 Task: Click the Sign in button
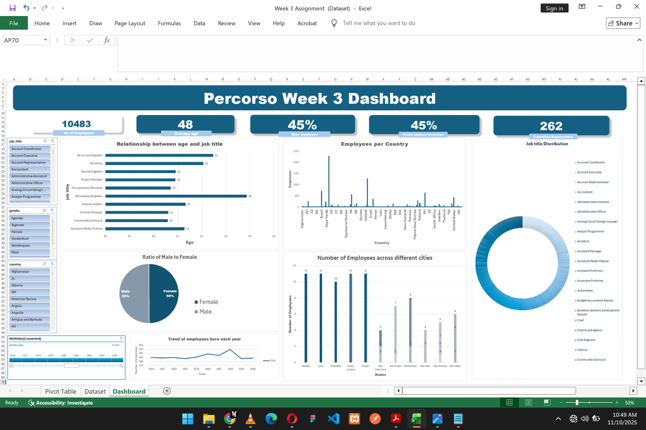[x=554, y=8]
